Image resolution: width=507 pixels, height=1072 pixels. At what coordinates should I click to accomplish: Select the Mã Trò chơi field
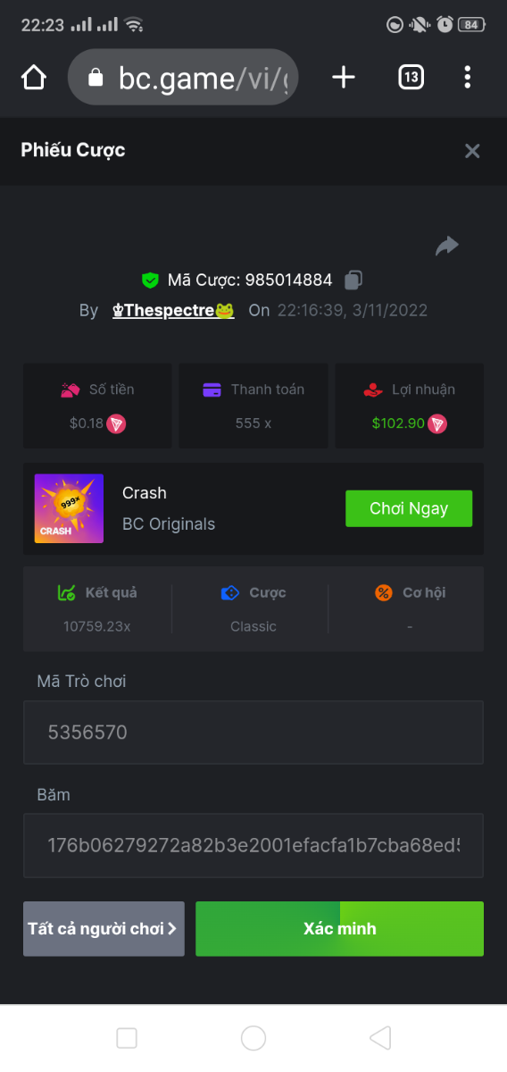point(253,733)
